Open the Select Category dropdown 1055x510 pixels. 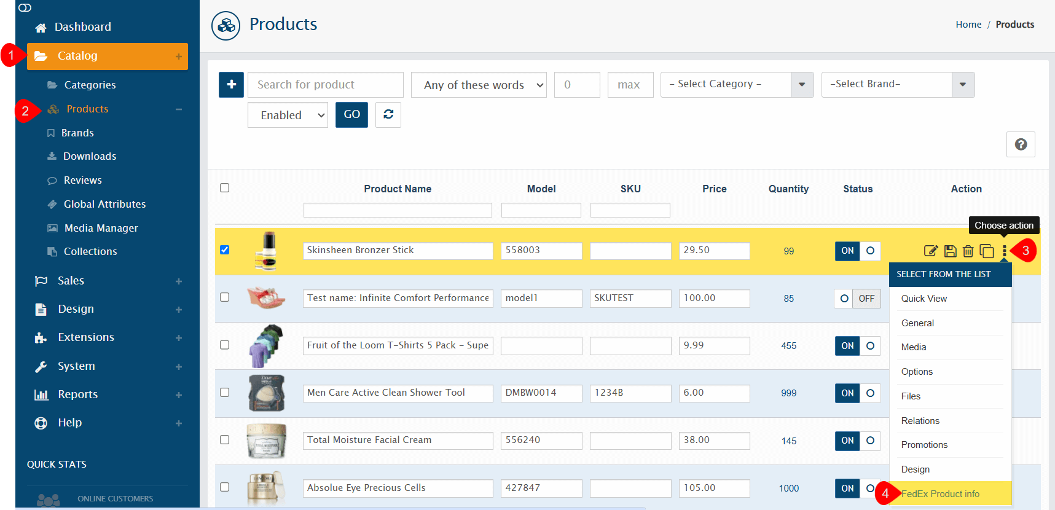[737, 85]
